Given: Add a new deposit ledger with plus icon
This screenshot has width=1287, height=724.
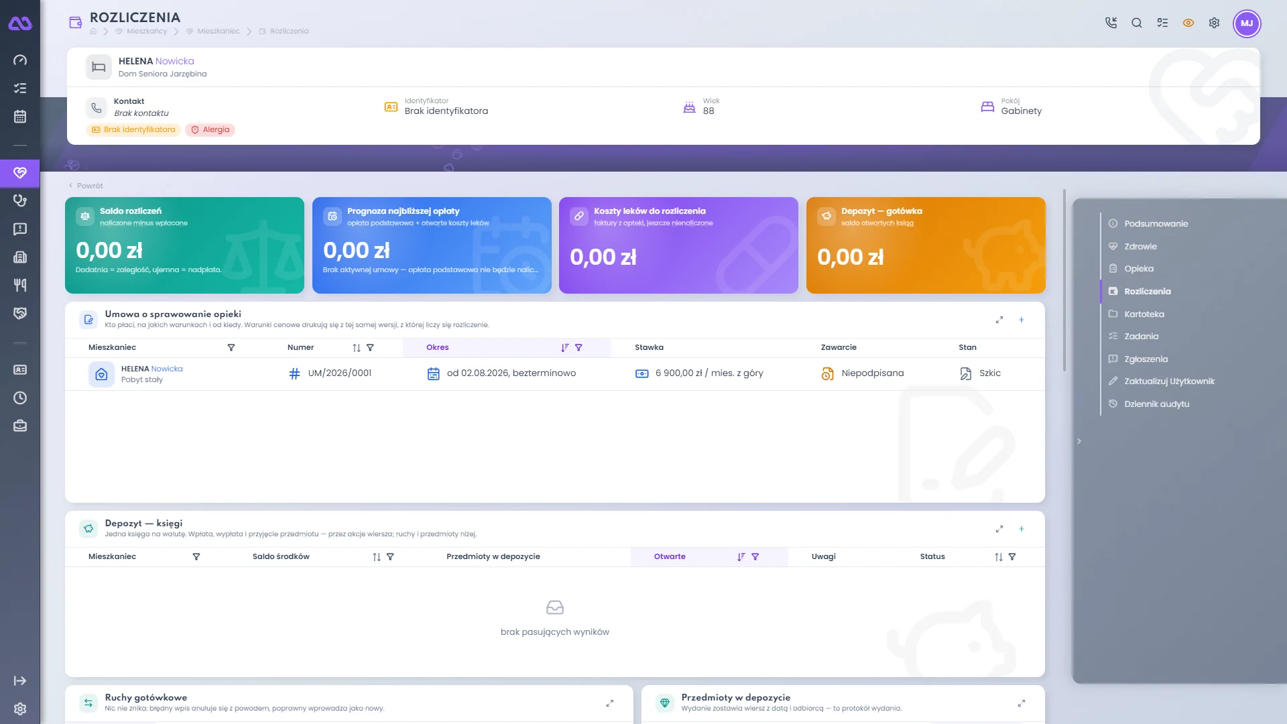Looking at the screenshot, I should click(x=1022, y=529).
